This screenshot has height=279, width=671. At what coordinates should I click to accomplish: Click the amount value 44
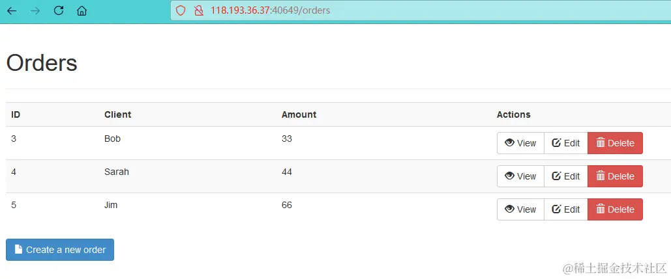[287, 172]
